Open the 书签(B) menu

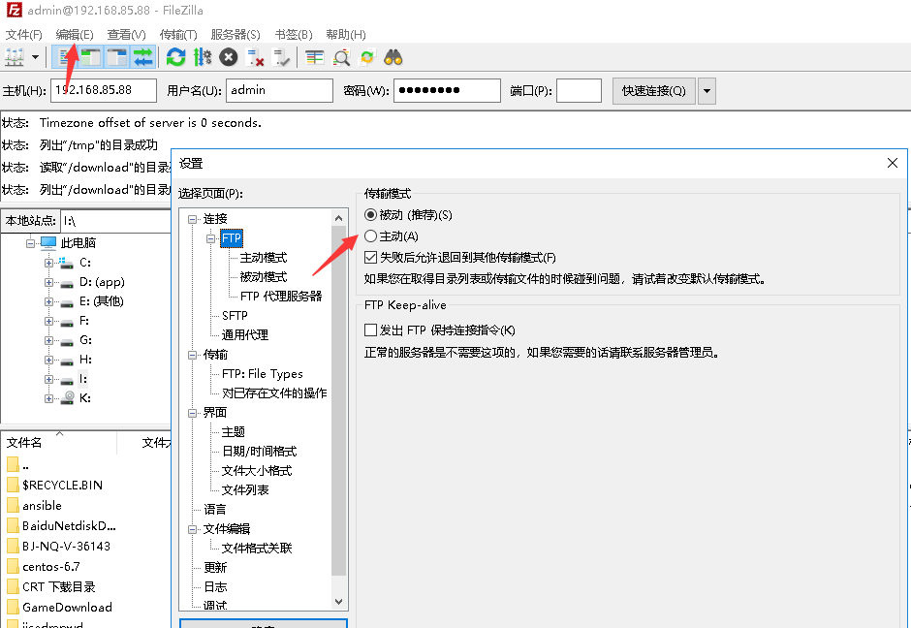tap(294, 34)
